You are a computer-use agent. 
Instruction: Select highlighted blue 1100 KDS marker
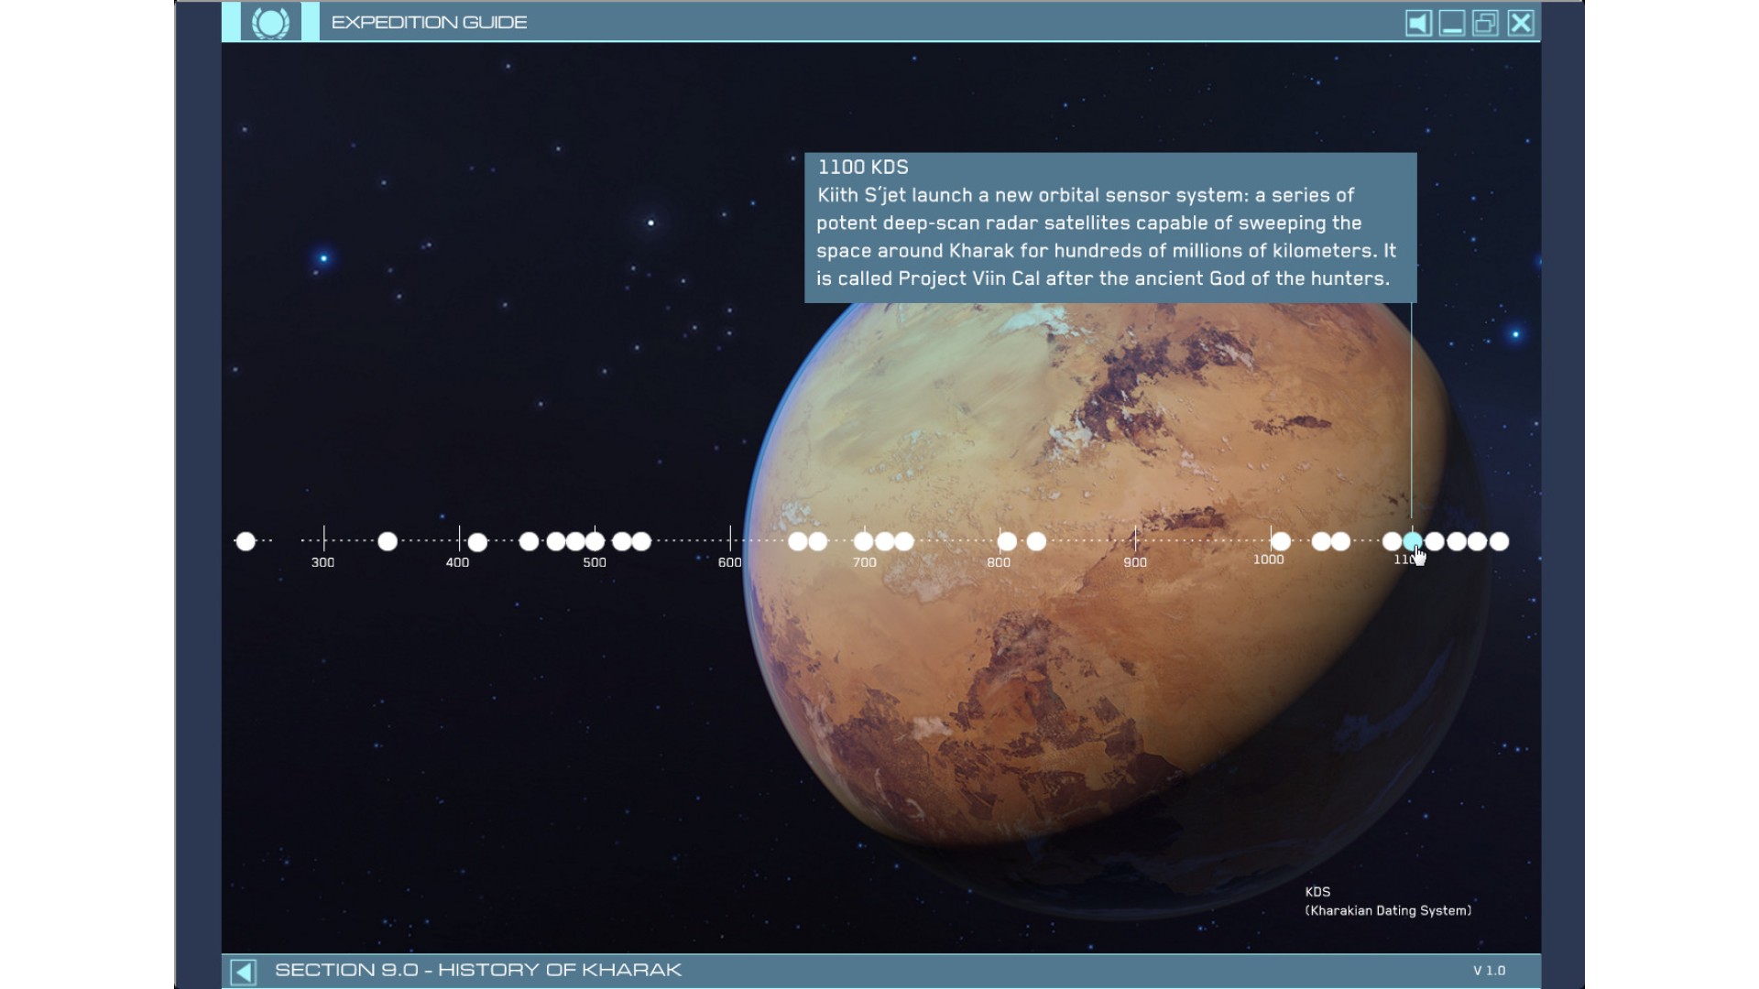[1413, 541]
